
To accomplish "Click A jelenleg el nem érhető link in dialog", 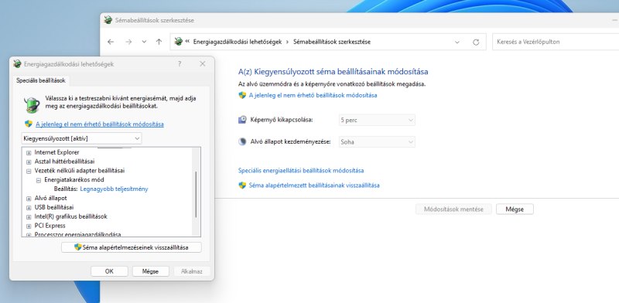I will coord(100,124).
